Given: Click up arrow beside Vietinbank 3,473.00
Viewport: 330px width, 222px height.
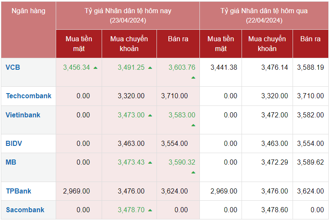Looking at the screenshot, I should coord(150,115).
